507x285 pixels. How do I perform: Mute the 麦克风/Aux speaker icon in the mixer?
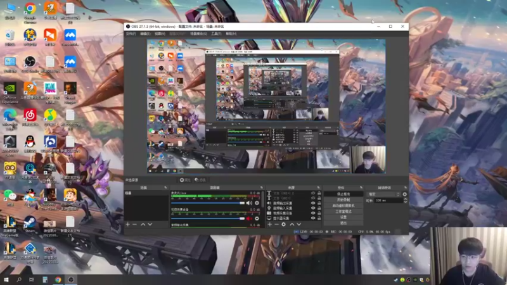(x=249, y=203)
